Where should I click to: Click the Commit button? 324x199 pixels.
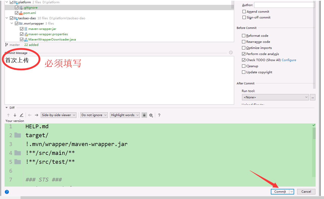pyautogui.click(x=280, y=192)
